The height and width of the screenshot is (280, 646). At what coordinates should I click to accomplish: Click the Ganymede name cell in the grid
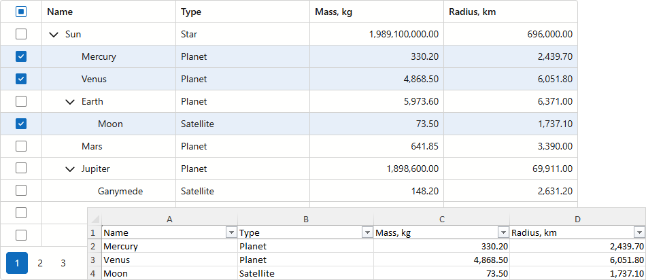[109, 191]
